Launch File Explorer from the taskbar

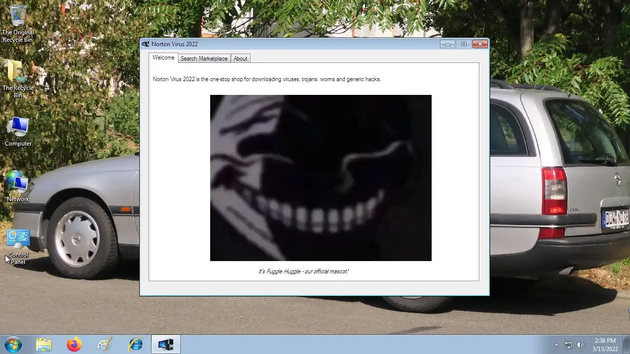tap(44, 345)
